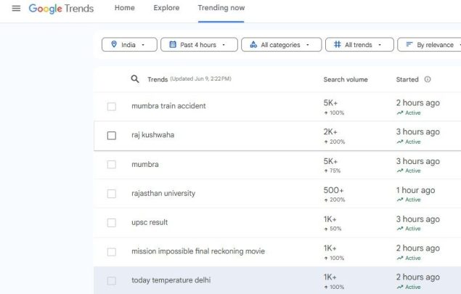Click '2 hours ago' for today temperature delhi
Image resolution: width=461 pixels, height=294 pixels.
417,277
